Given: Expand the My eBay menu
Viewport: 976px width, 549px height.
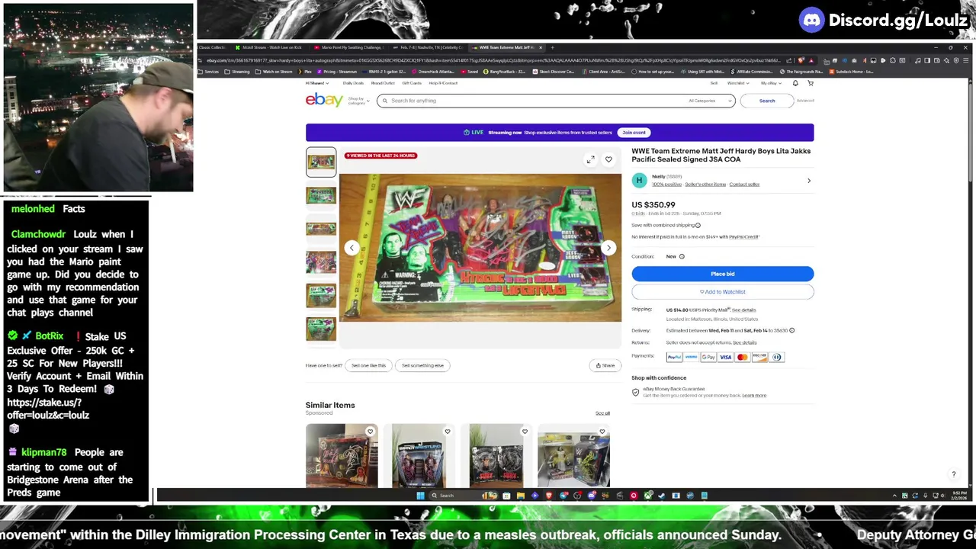Looking at the screenshot, I should coord(770,83).
